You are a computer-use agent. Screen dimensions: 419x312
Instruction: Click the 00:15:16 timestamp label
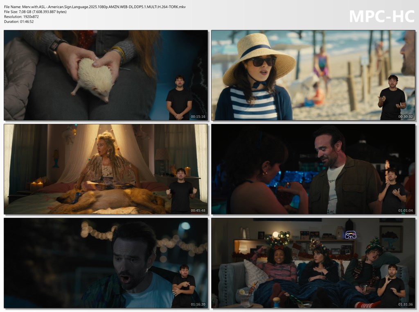[x=198, y=117]
